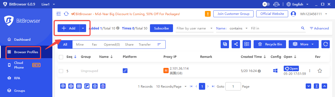Click the refresh list icon button
Image resolution: width=335 pixels, height=97 pixels.
pyautogui.click(x=325, y=44)
